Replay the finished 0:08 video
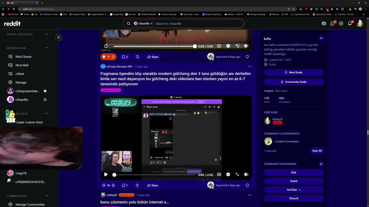 [x=106, y=46]
